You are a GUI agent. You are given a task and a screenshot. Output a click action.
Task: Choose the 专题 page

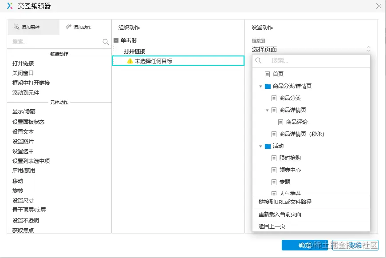[x=285, y=182]
